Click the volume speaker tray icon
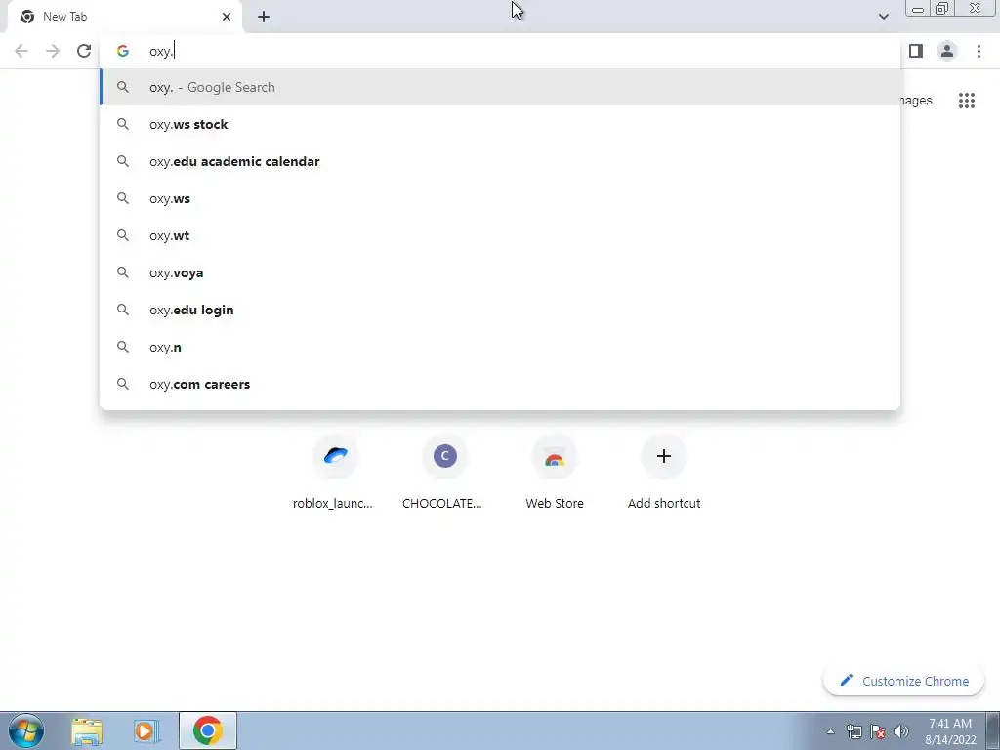Image resolution: width=1000 pixels, height=750 pixels. 900,731
